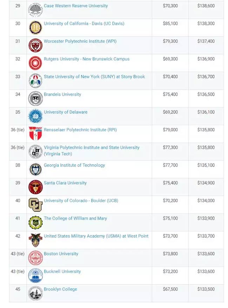Click the UC Davis gold seal logo
The height and width of the screenshot is (308, 228).
pos(35,27)
